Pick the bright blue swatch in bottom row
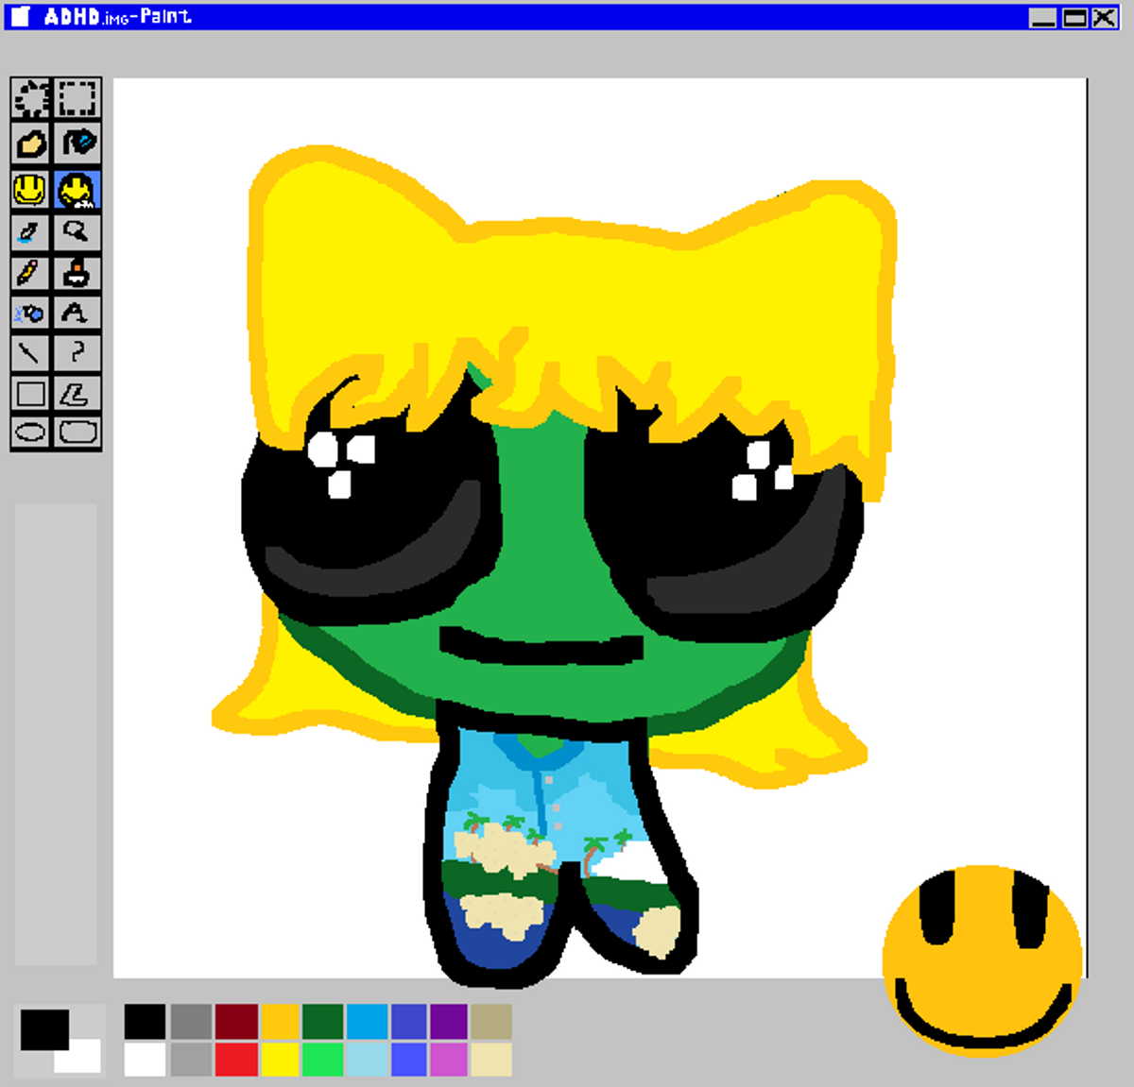 (x=409, y=1060)
